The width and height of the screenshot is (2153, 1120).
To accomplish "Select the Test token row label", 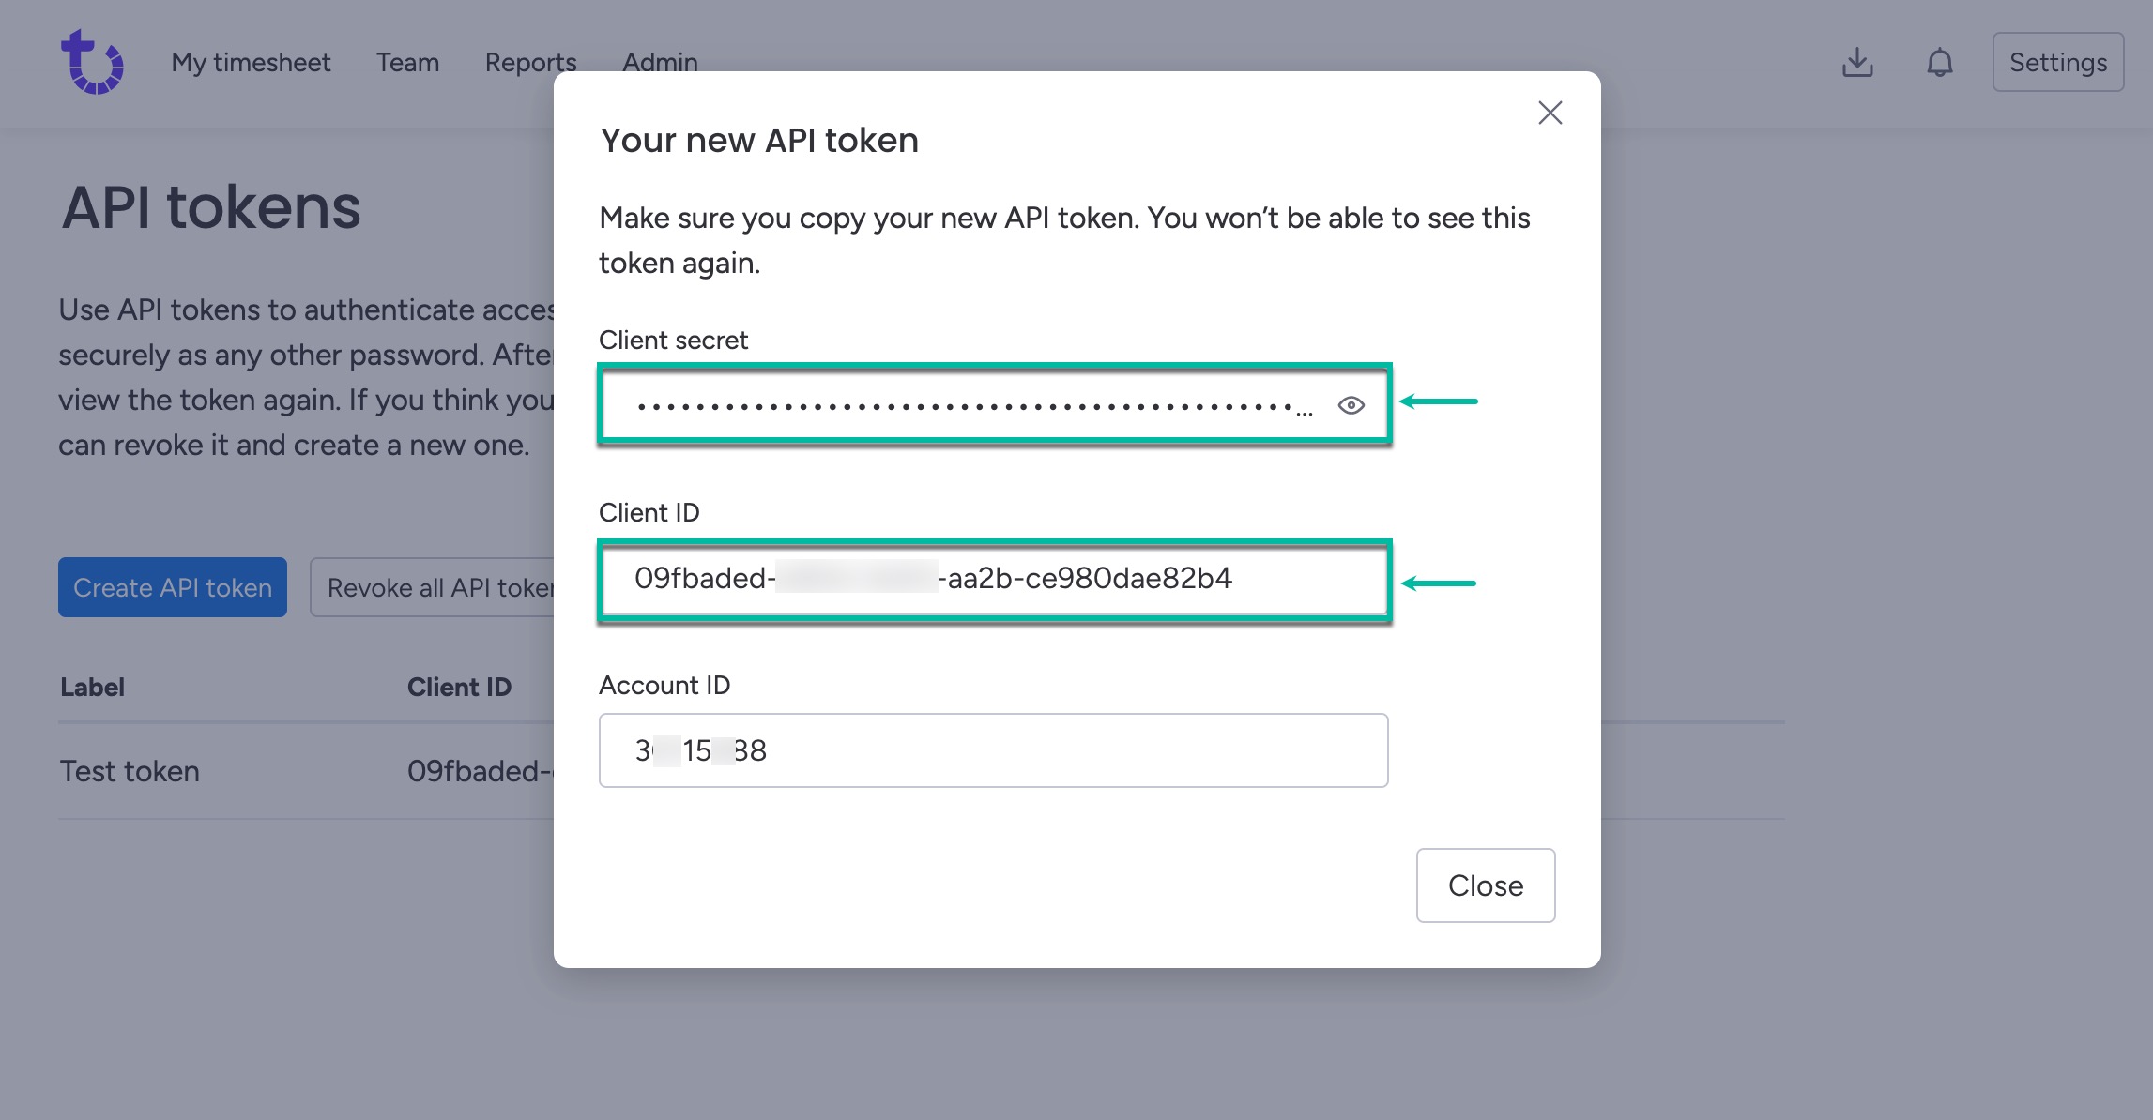I will (x=130, y=771).
